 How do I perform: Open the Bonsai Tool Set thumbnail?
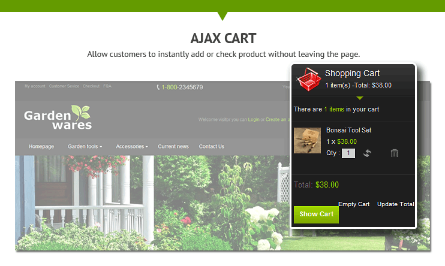coord(307,140)
